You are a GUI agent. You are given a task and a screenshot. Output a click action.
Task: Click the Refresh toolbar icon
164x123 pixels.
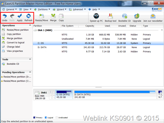click(x=28, y=18)
